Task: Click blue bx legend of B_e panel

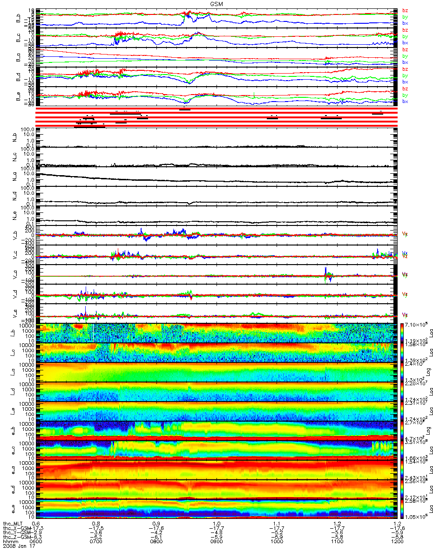Action: click(x=405, y=102)
